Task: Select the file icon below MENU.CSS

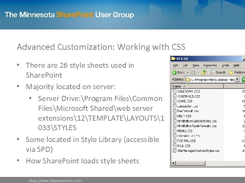Action: click(175, 136)
